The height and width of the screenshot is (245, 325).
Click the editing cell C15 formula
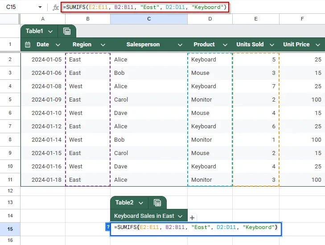(x=196, y=229)
